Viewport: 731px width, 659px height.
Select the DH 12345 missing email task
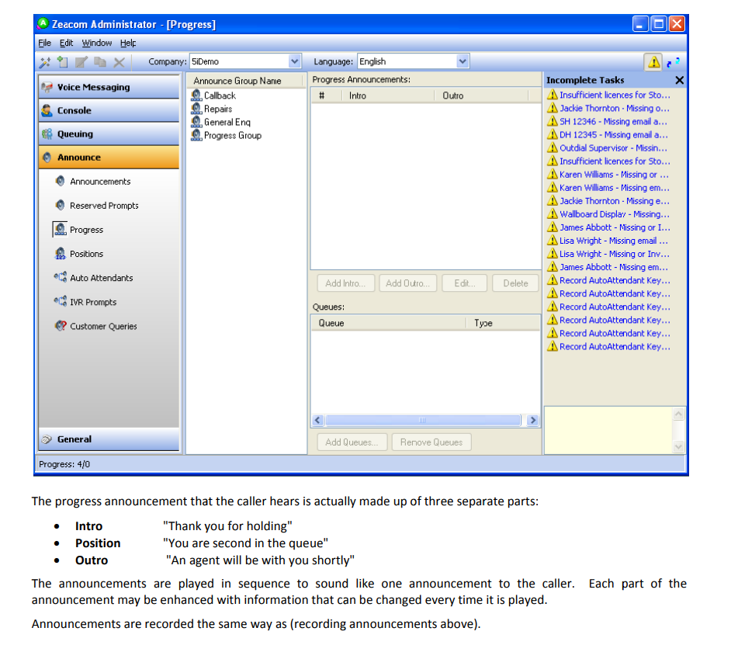[x=608, y=135]
